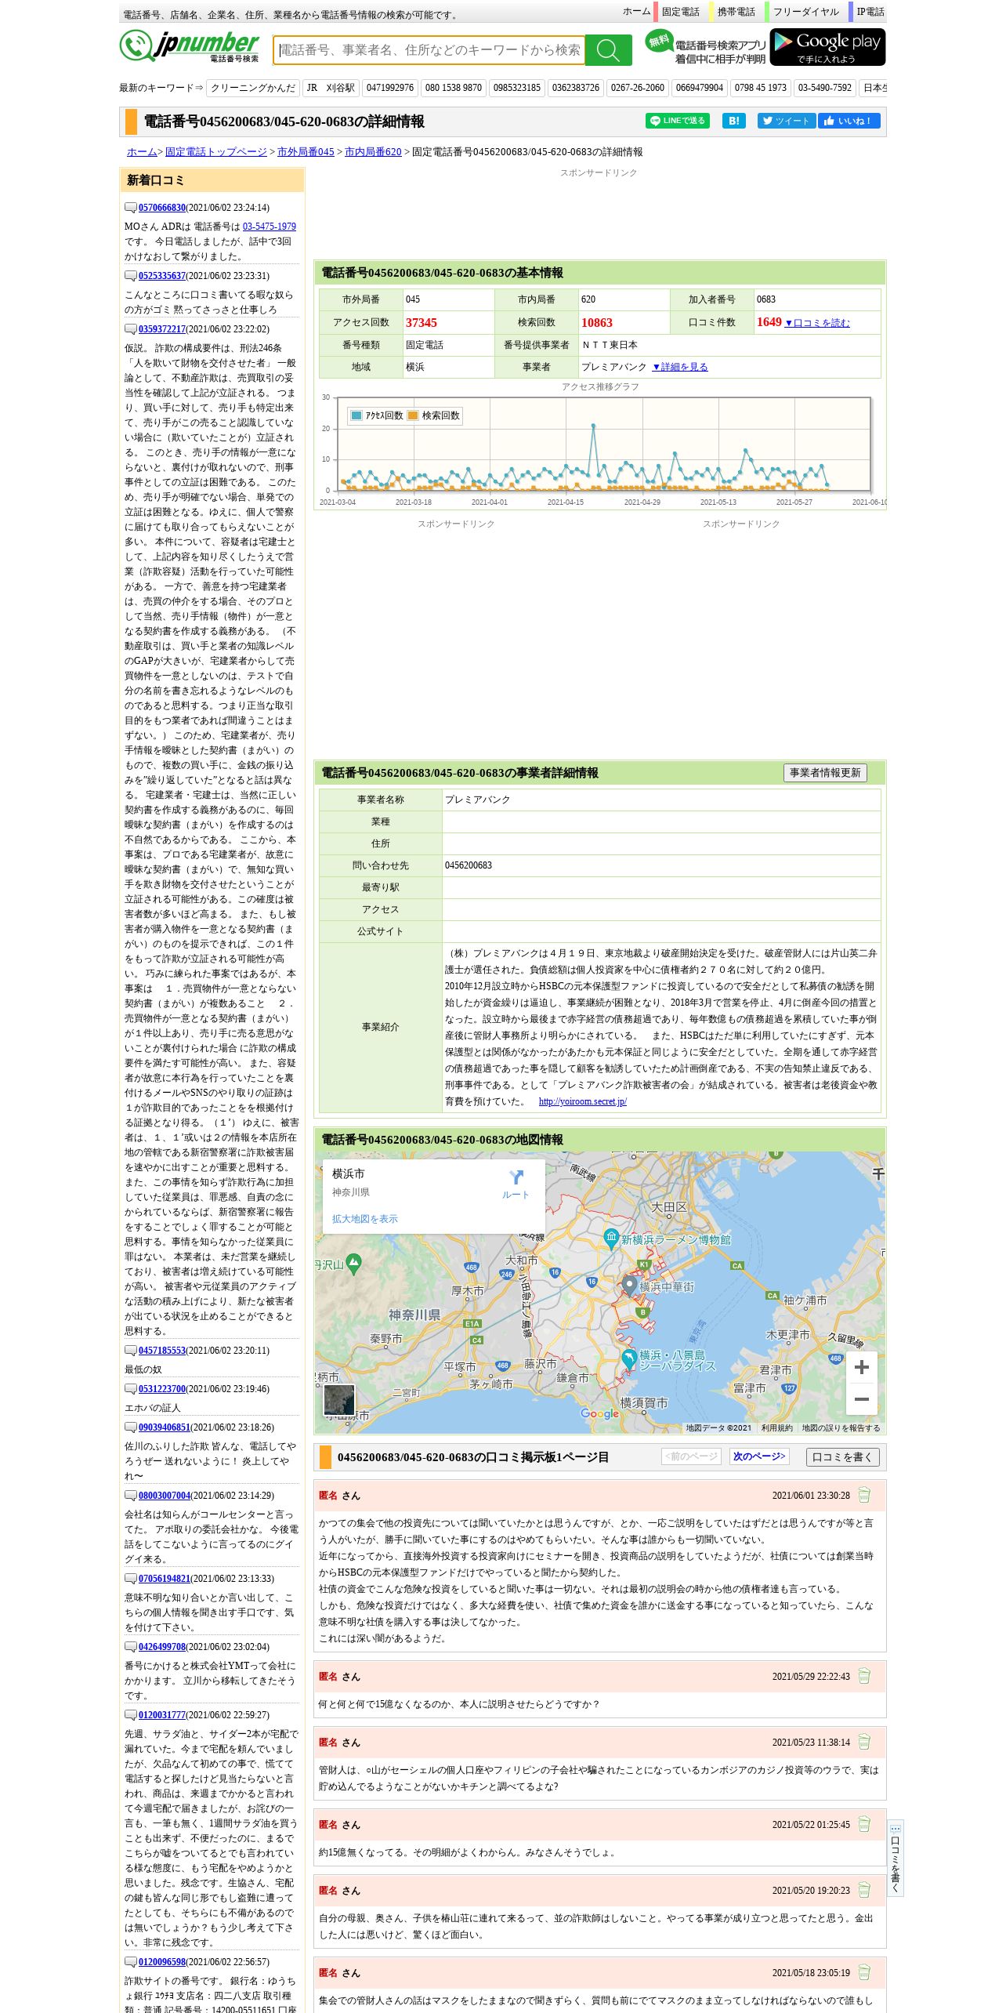Open 固定電話 navigation tab

tap(681, 12)
